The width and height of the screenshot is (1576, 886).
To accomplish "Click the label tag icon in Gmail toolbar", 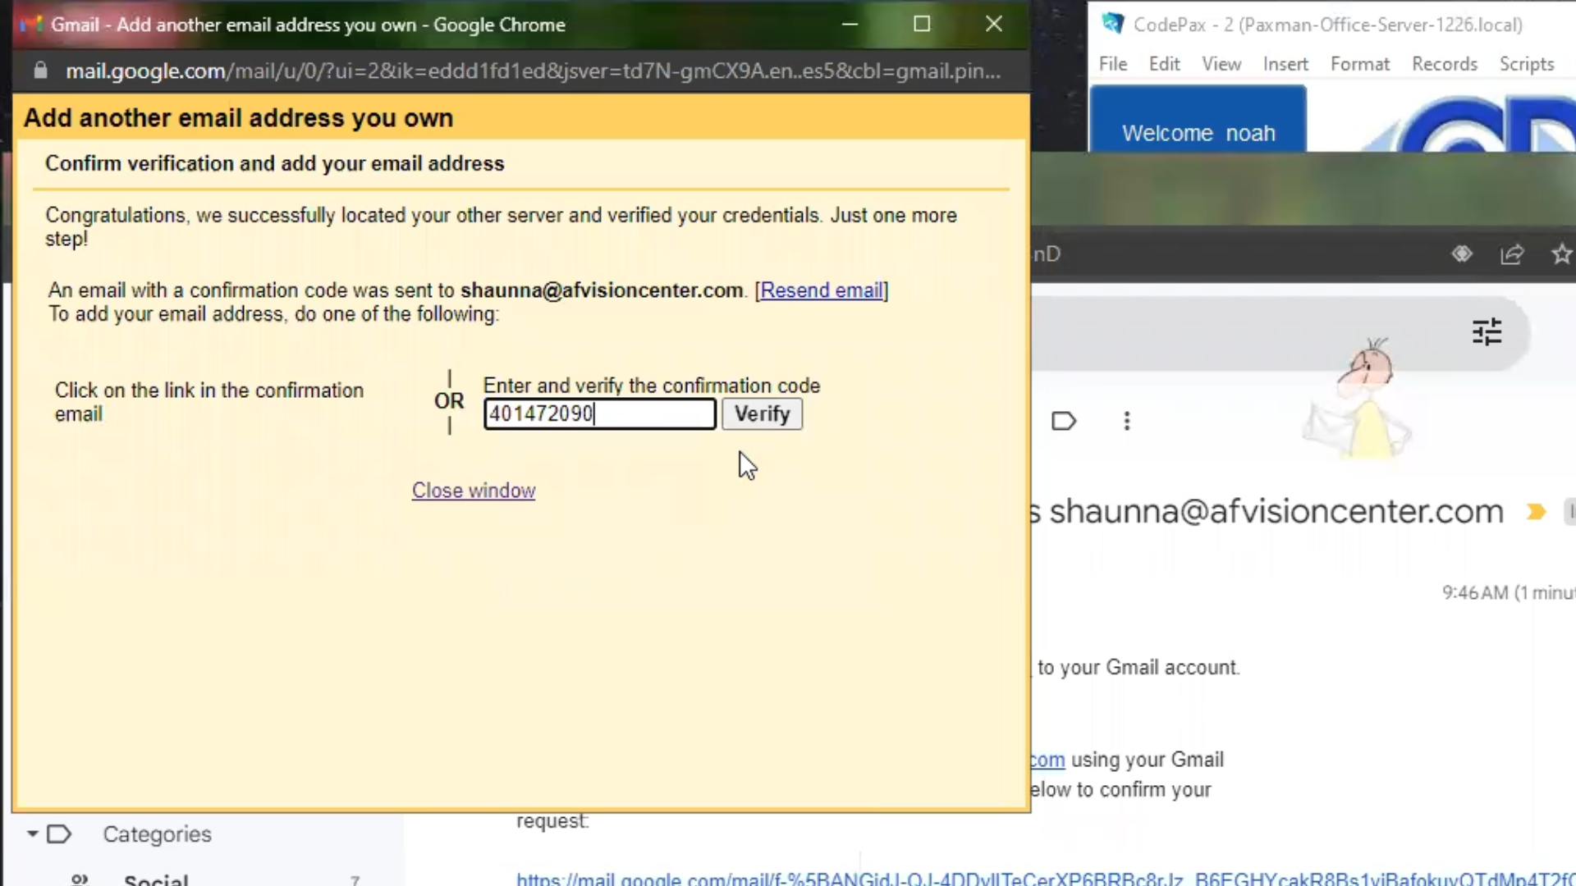I will tap(1064, 422).
